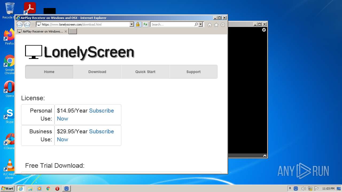Screen dimensions: 342x192
Task: Click the LonelyScreen taskbar button
Action: (x=67, y=189)
